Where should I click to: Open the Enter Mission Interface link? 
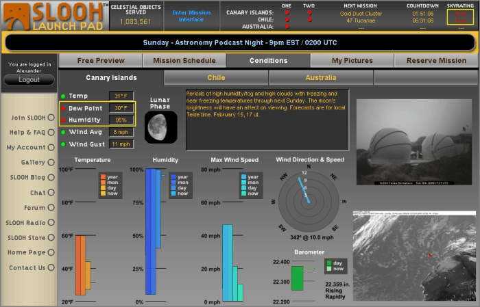coord(191,16)
